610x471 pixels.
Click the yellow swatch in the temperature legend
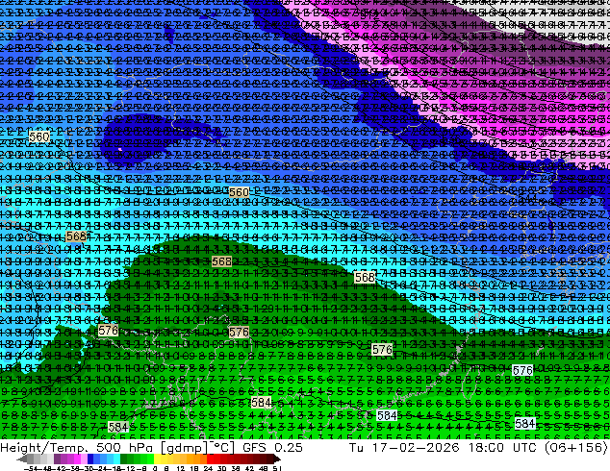point(157,459)
